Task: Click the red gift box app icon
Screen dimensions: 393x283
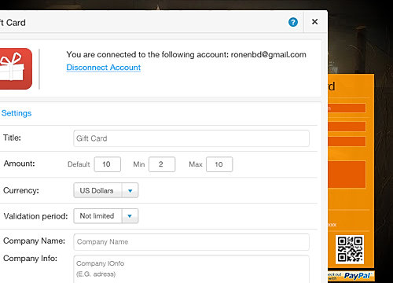Action: pos(16,68)
